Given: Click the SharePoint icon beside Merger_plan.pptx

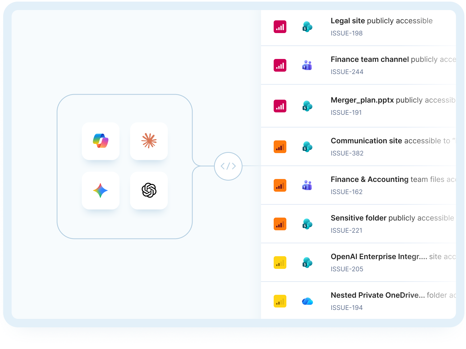Looking at the screenshot, I should tap(307, 106).
